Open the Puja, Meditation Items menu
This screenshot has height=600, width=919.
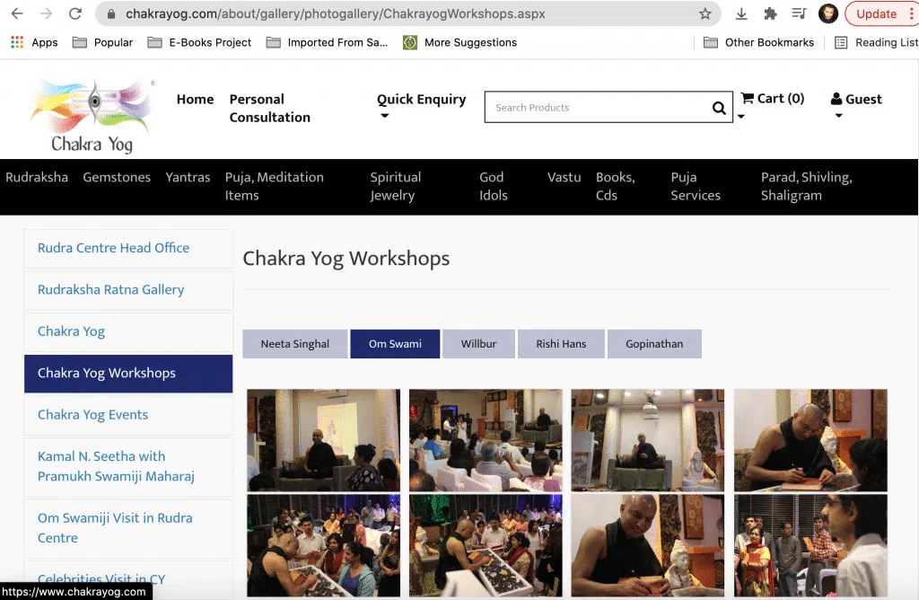(x=275, y=186)
